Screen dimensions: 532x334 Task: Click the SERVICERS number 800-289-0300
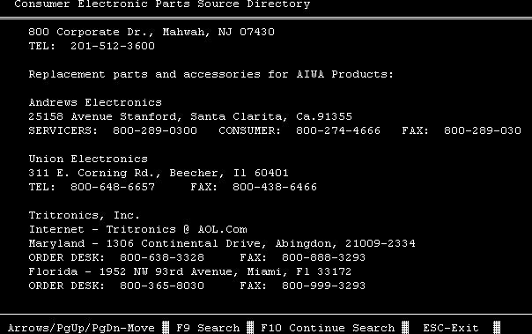(155, 130)
